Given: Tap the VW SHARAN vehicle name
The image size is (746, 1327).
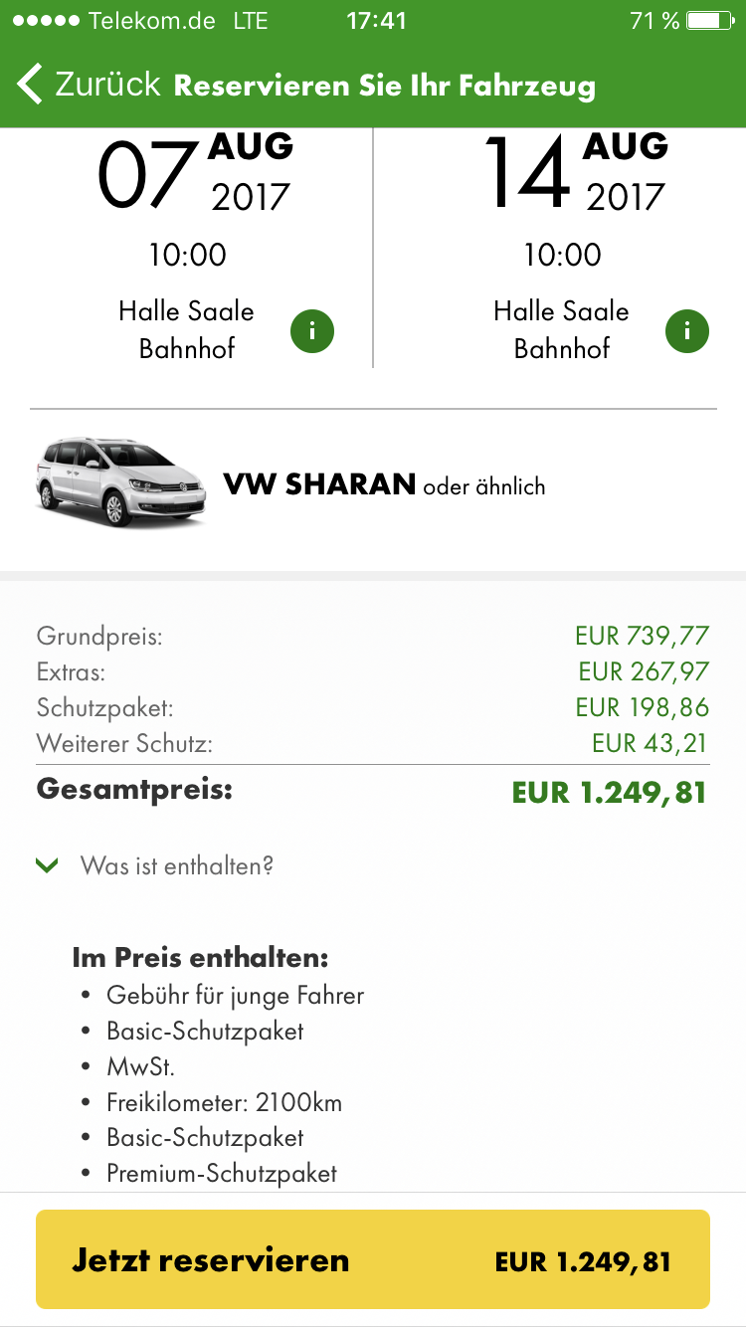Looking at the screenshot, I should pyautogui.click(x=319, y=485).
